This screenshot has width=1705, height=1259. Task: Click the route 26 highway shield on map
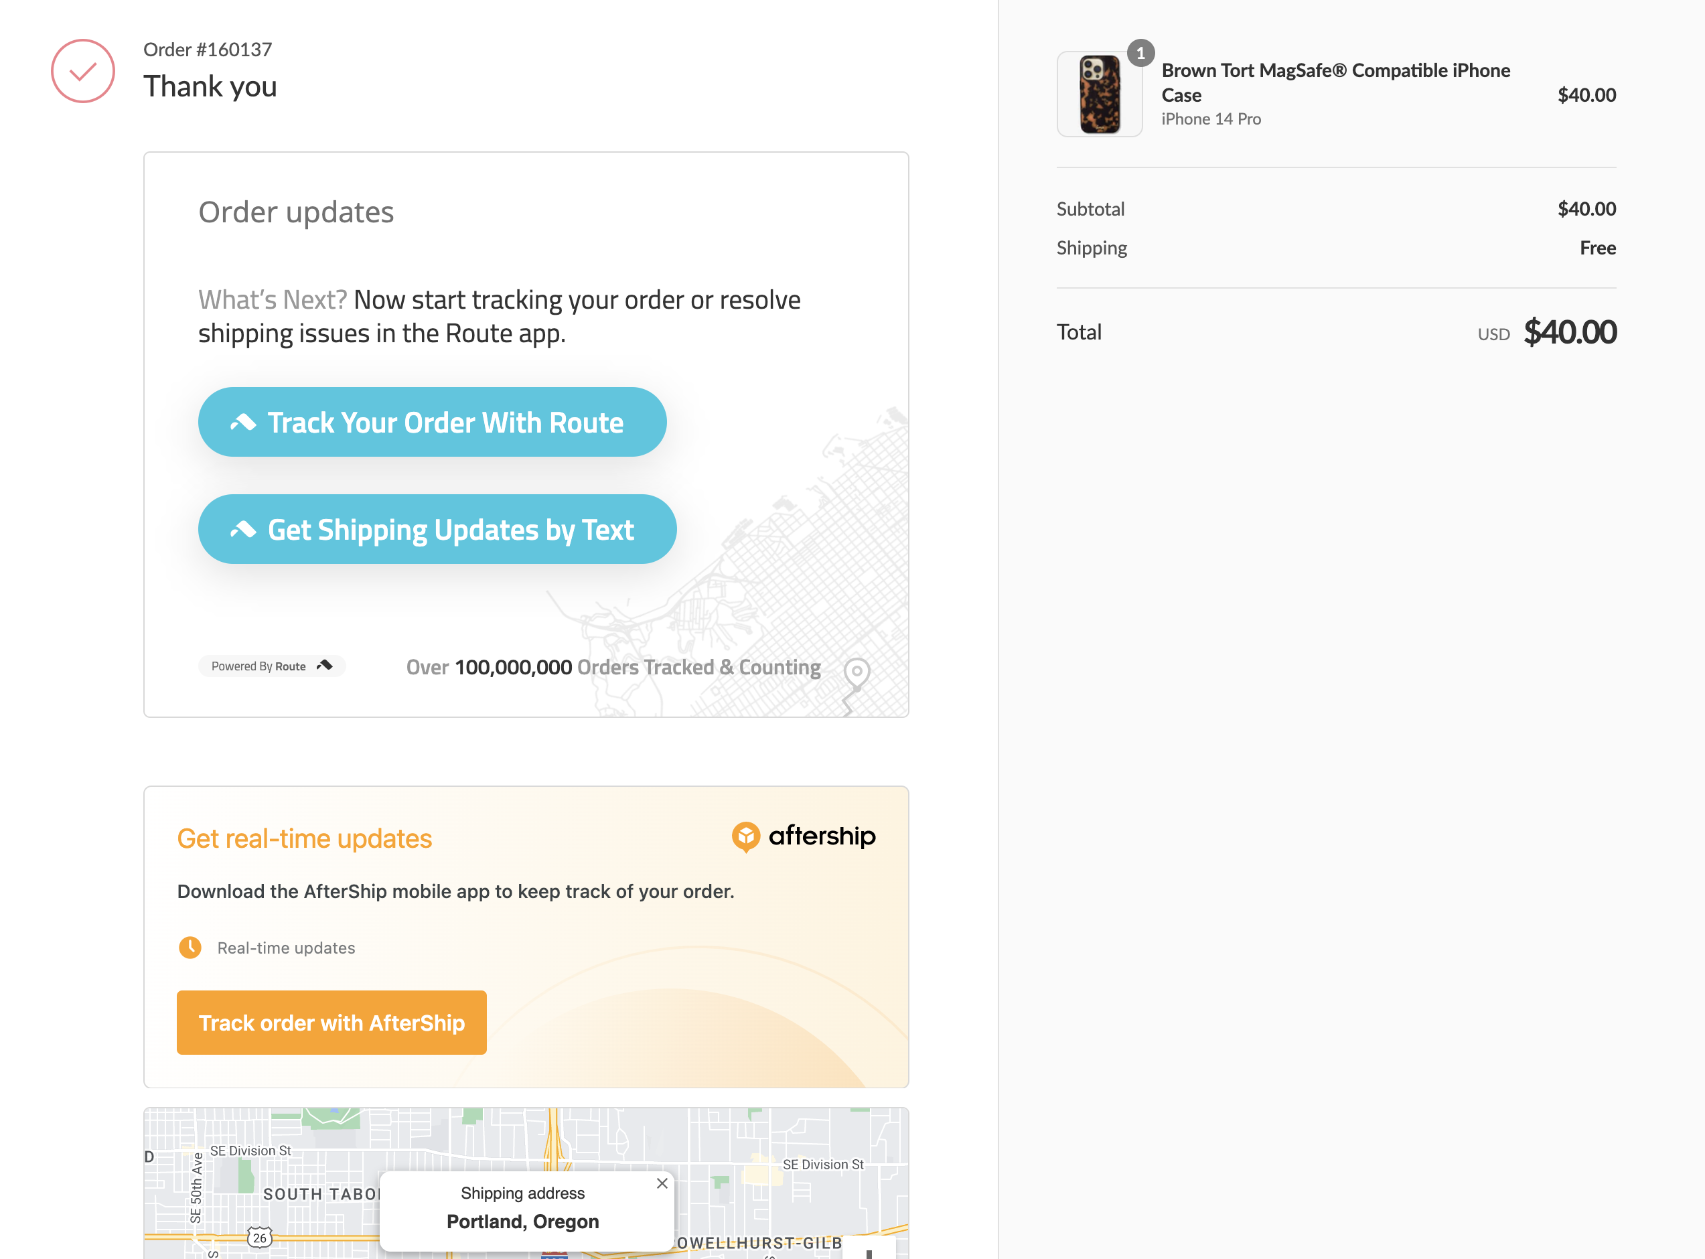point(260,1238)
